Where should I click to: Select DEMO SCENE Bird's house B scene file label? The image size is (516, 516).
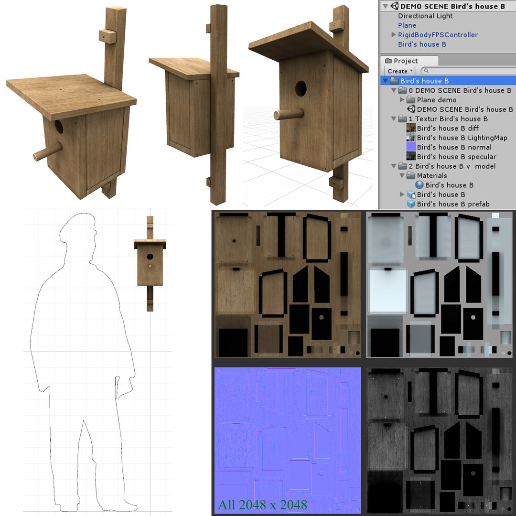tap(465, 109)
